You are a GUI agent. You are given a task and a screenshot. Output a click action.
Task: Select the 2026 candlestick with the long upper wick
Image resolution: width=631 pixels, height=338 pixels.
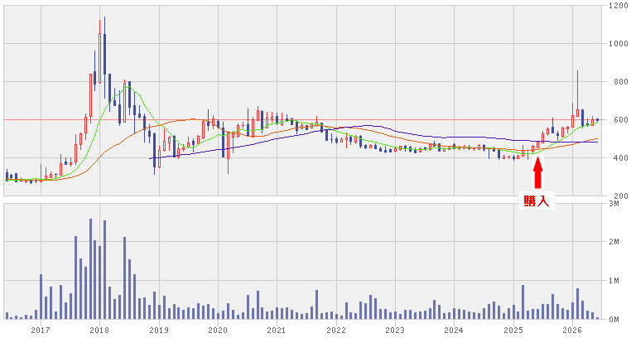(x=577, y=94)
